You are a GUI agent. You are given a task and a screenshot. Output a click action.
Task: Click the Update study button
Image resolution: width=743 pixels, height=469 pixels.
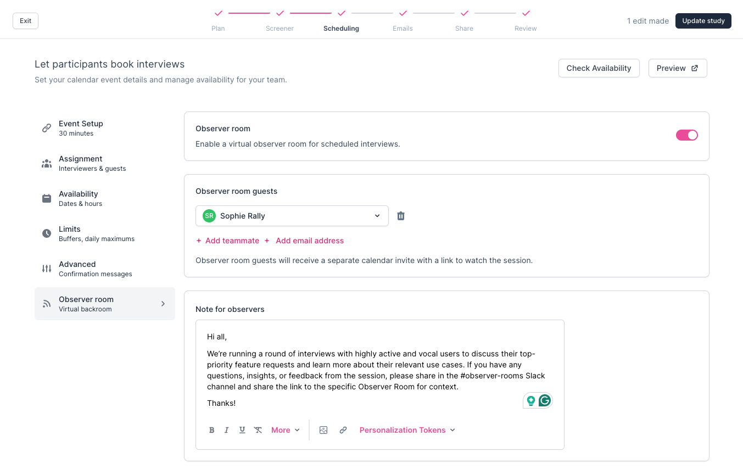click(x=703, y=21)
